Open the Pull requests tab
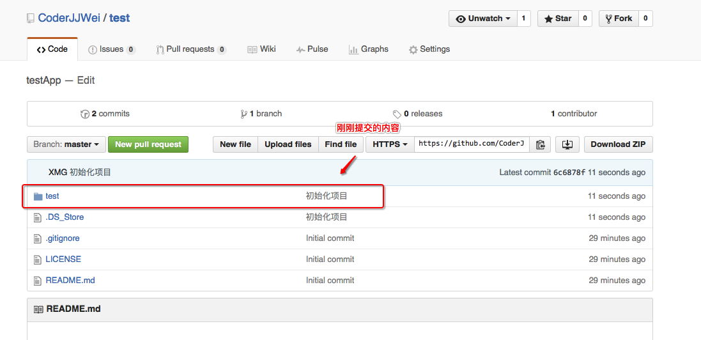701x340 pixels. 191,49
